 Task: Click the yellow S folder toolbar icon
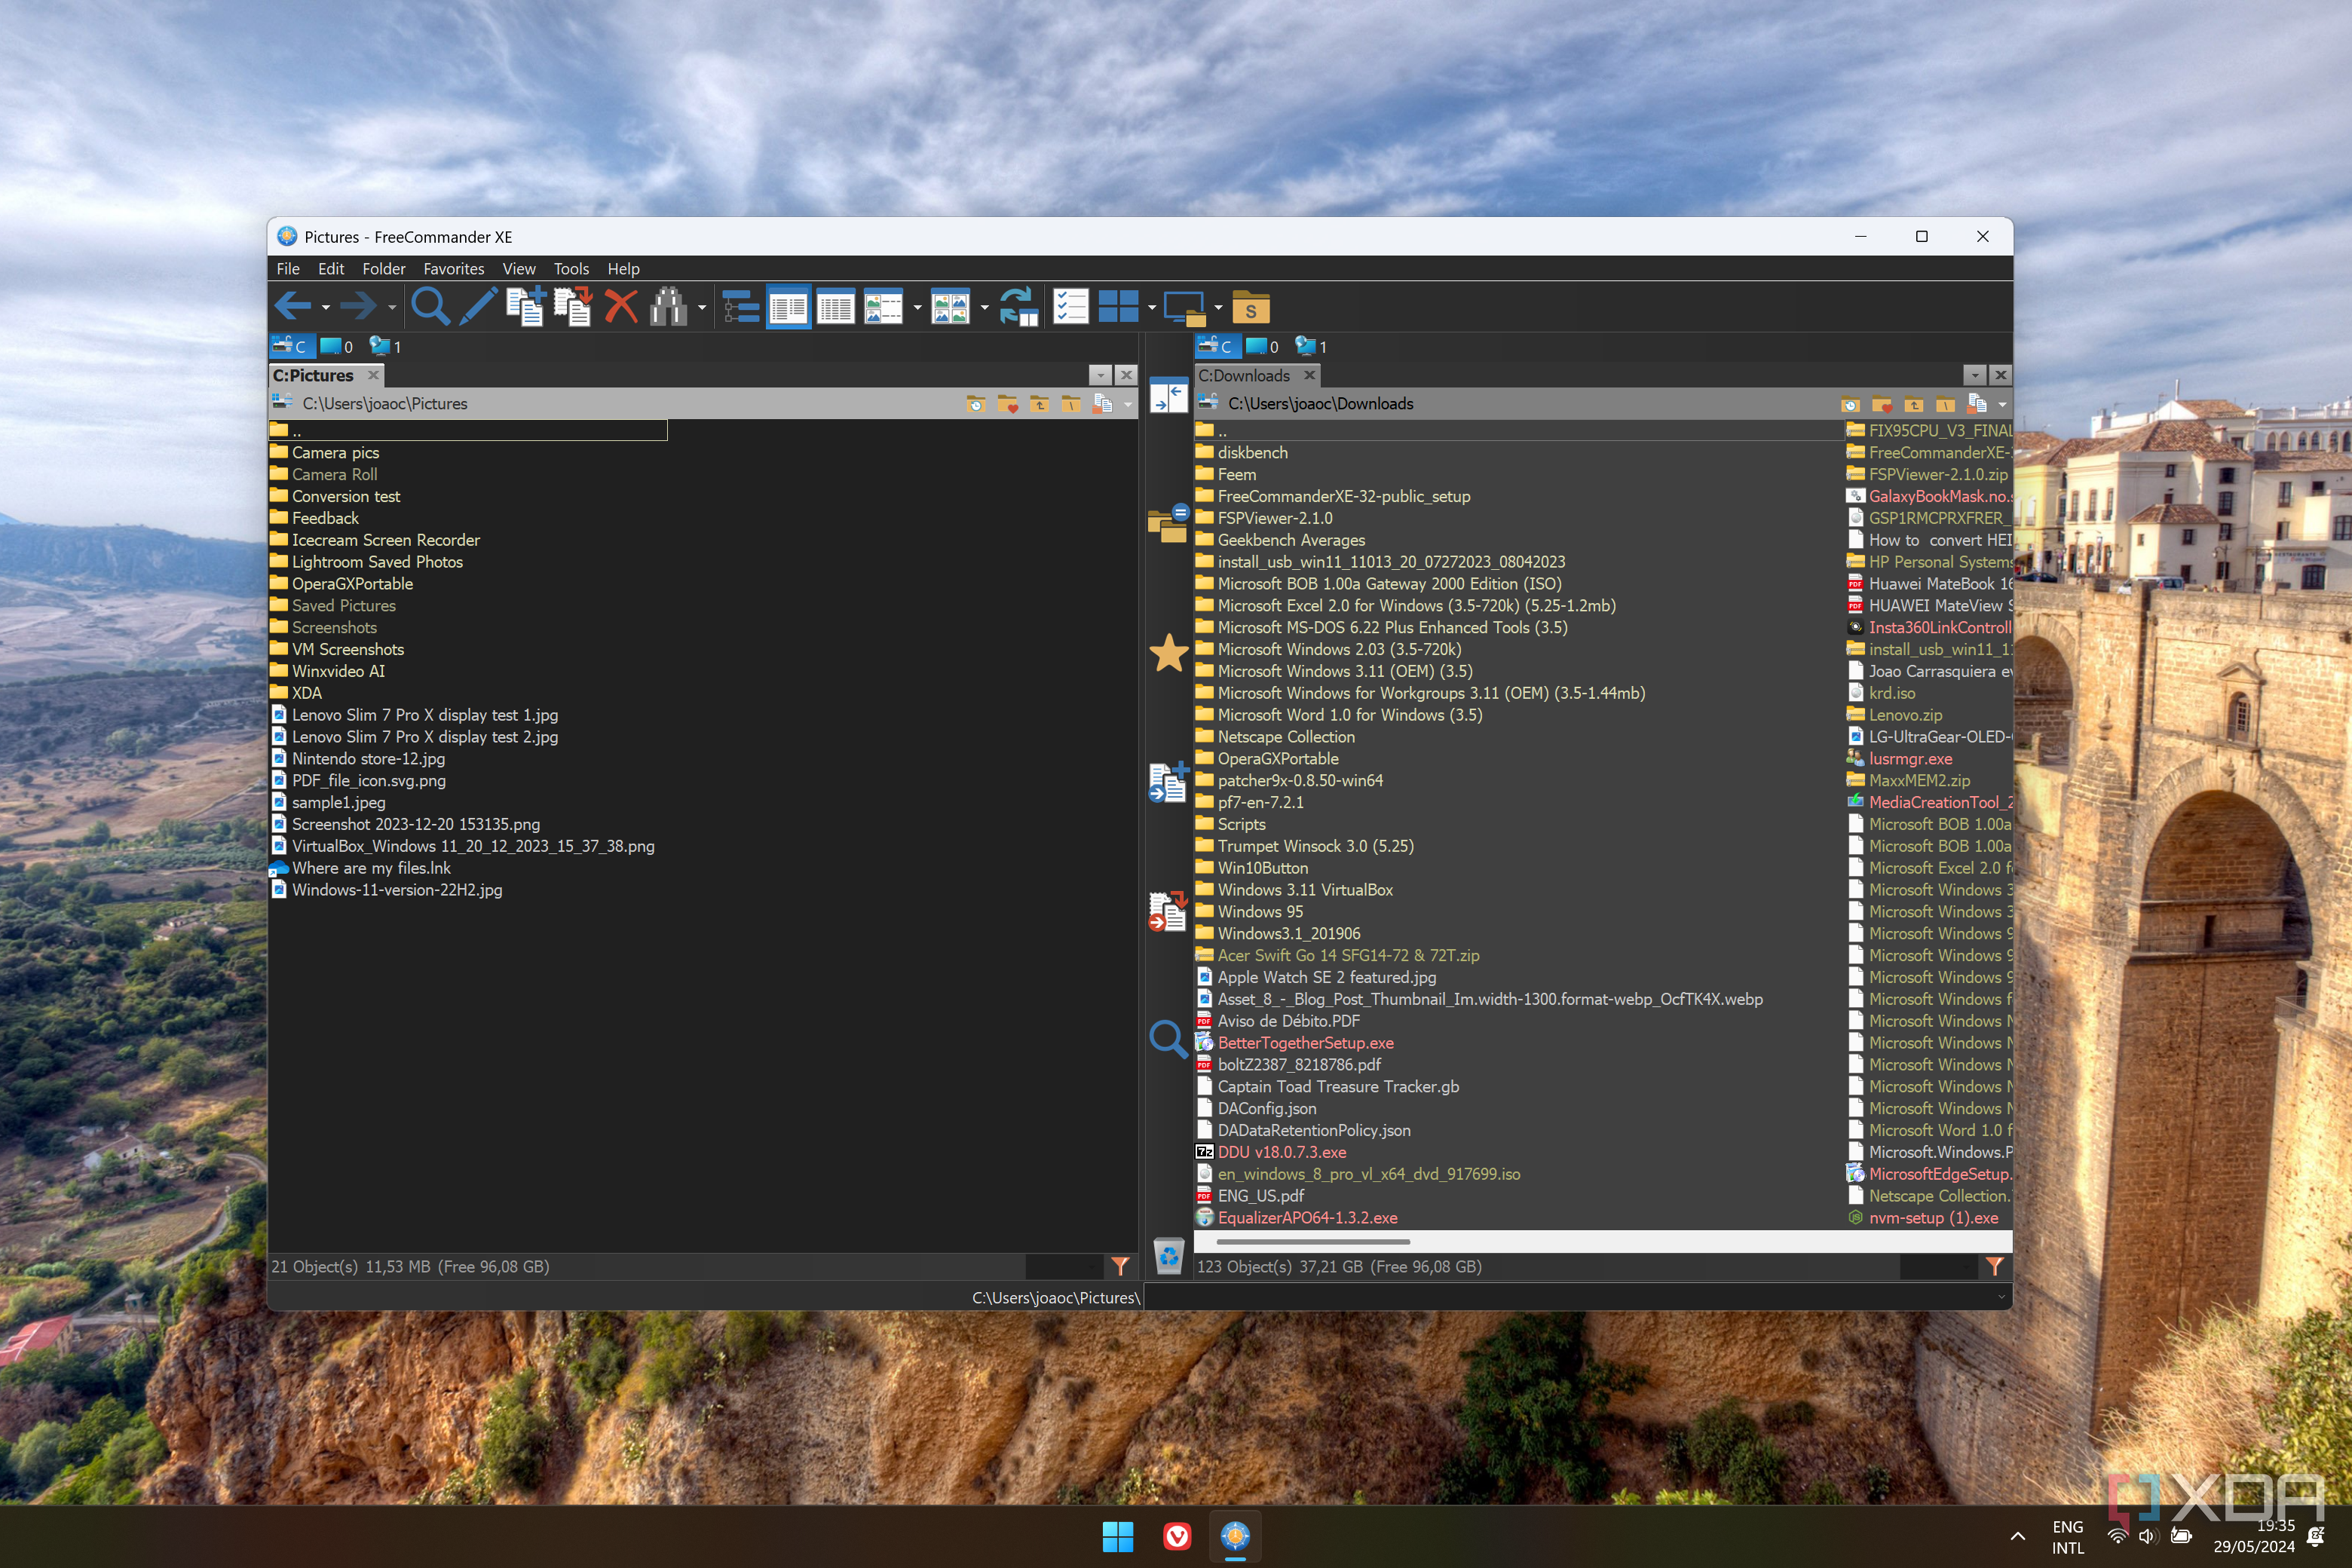coord(1250,308)
